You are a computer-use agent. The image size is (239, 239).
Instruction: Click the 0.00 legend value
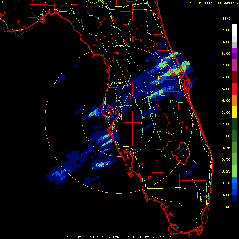(x=226, y=195)
